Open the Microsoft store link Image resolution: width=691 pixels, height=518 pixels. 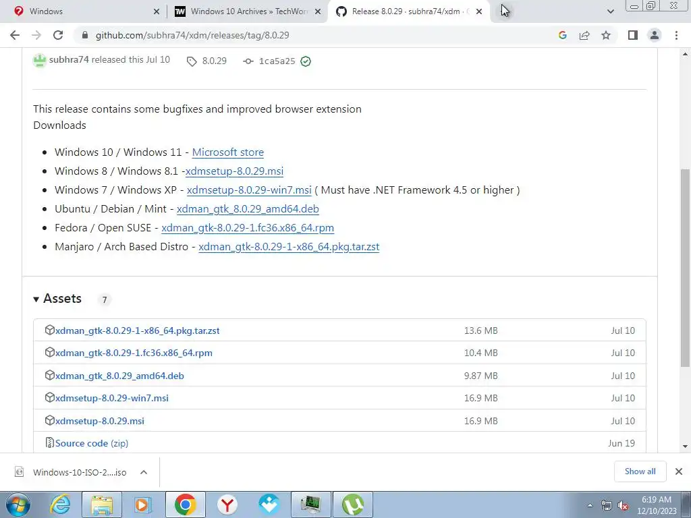pos(228,152)
